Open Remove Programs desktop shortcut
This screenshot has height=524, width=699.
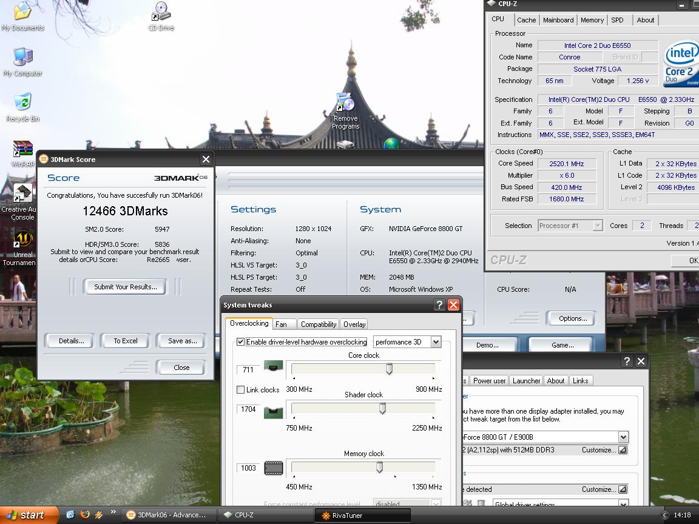(345, 111)
